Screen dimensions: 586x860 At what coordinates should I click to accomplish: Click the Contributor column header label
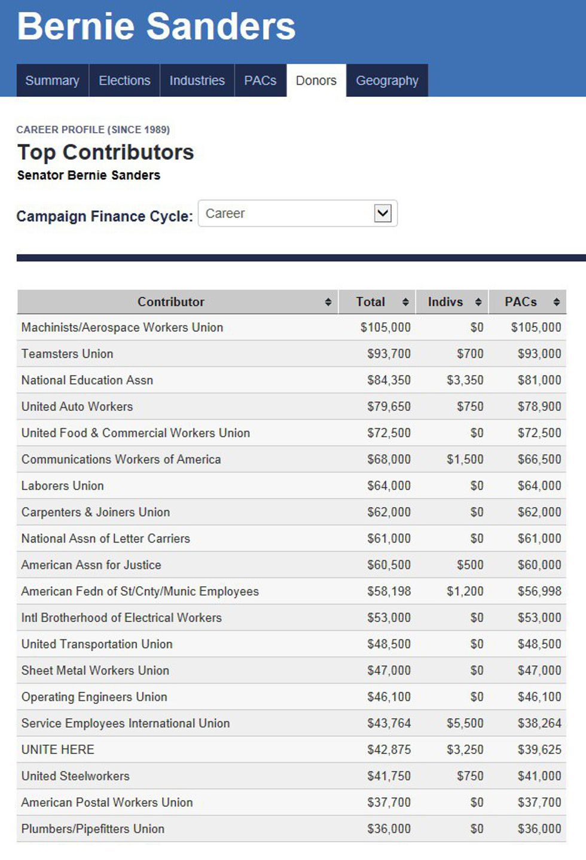click(171, 302)
